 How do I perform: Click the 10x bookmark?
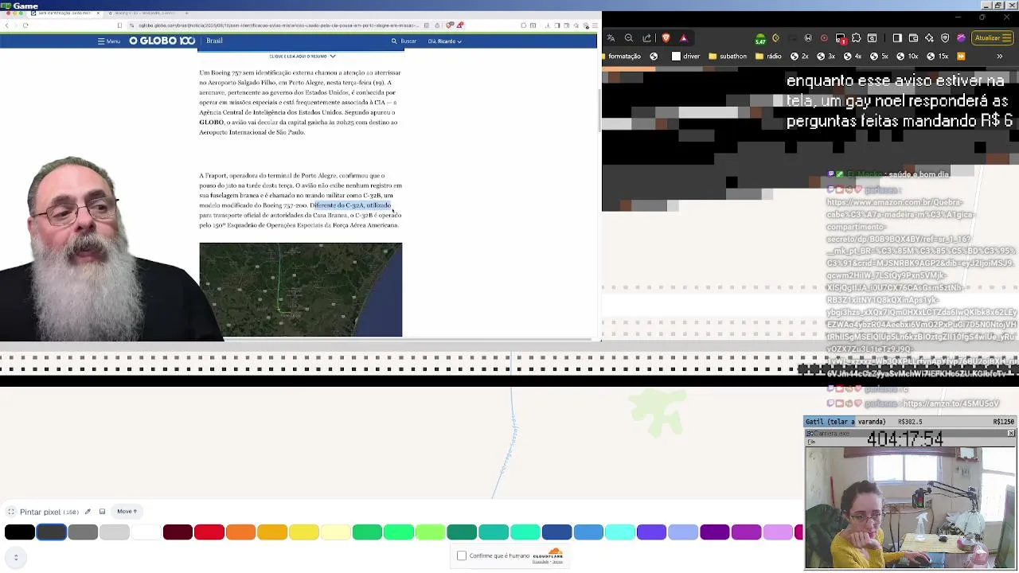pos(907,57)
